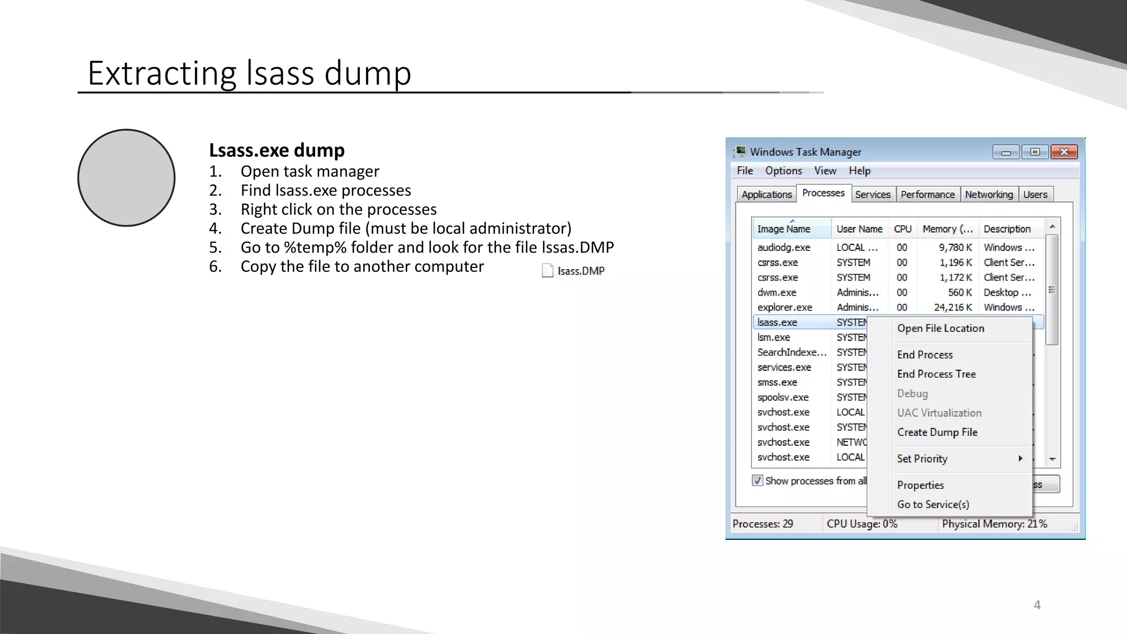The image size is (1127, 634).
Task: Open the Performance tab
Action: [x=928, y=194]
